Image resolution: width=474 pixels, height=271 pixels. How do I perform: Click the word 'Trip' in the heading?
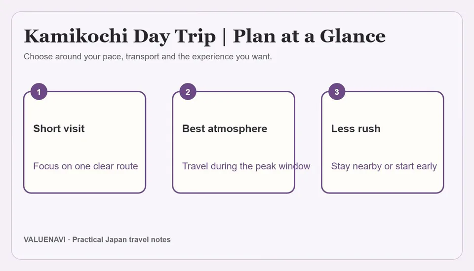click(x=196, y=37)
